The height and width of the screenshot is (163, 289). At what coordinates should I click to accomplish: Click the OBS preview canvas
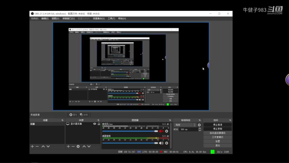click(131, 66)
